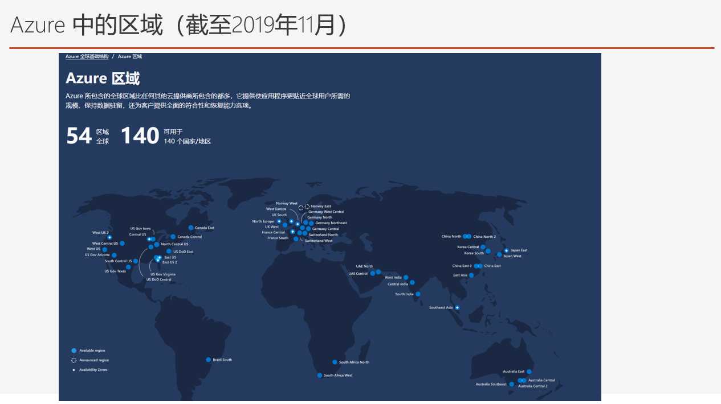The width and height of the screenshot is (721, 404).
Task: Select the Brazil South region dot
Action: coord(209,360)
